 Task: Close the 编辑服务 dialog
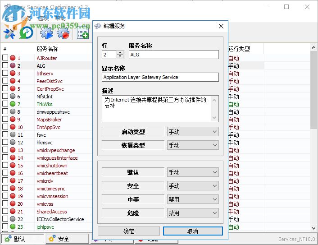221,26
